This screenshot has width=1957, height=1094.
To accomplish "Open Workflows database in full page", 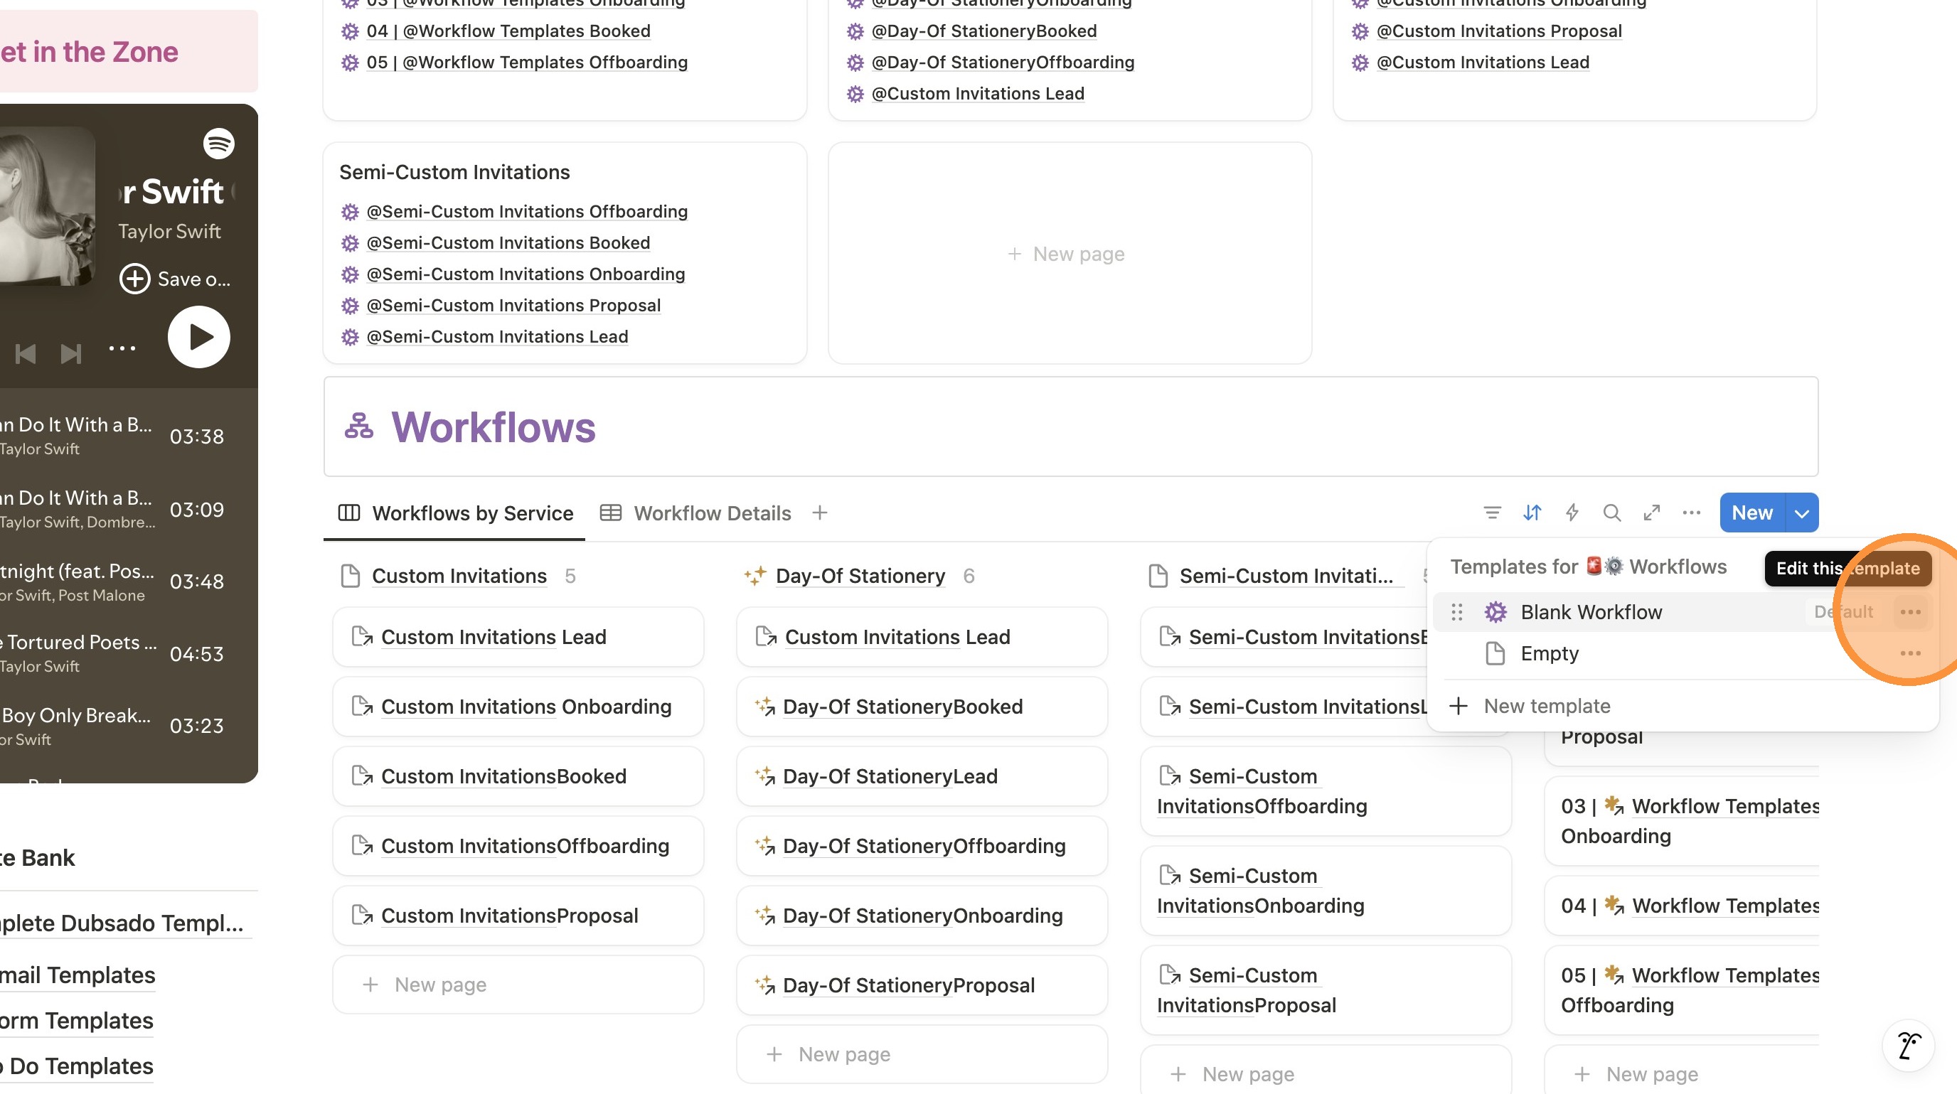I will click(1652, 513).
